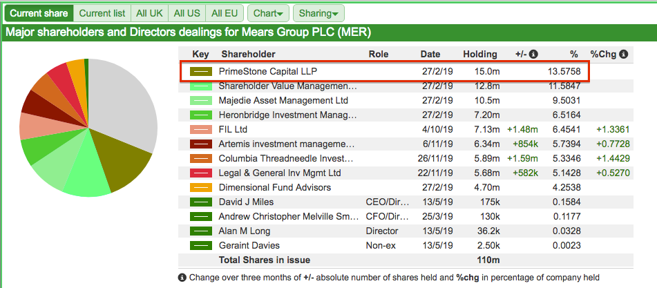Viewport: 657px width, 288px height.
Task: Click the Key column header
Action: tap(201, 54)
